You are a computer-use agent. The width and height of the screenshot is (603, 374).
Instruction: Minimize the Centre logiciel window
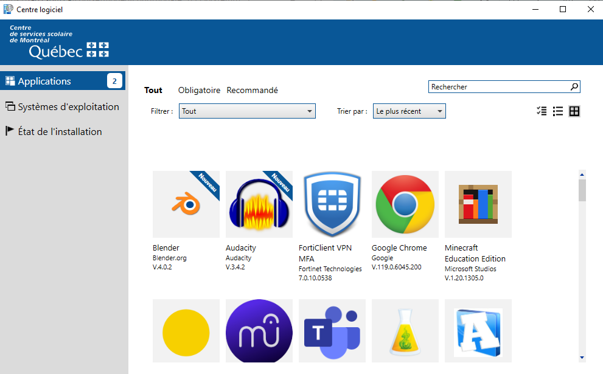pos(535,9)
